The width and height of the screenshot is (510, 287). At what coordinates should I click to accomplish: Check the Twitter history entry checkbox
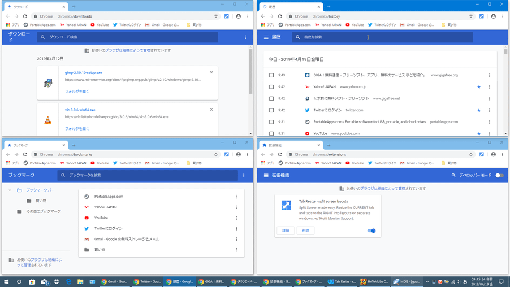[271, 110]
